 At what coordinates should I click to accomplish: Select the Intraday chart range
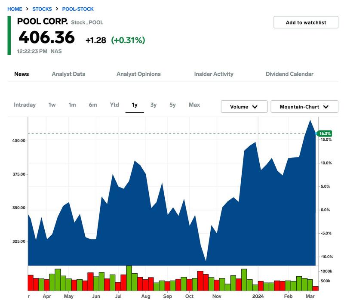point(25,105)
